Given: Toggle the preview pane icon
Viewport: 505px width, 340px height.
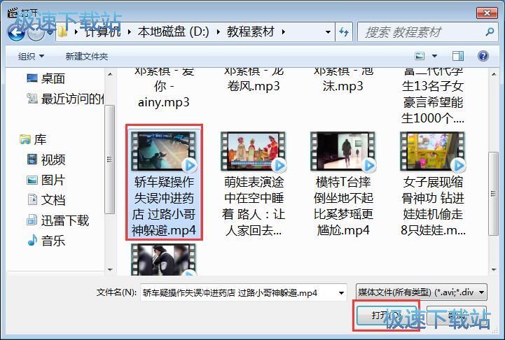Looking at the screenshot, I should point(457,56).
